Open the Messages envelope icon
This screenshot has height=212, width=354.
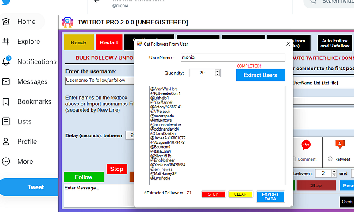click(6, 81)
